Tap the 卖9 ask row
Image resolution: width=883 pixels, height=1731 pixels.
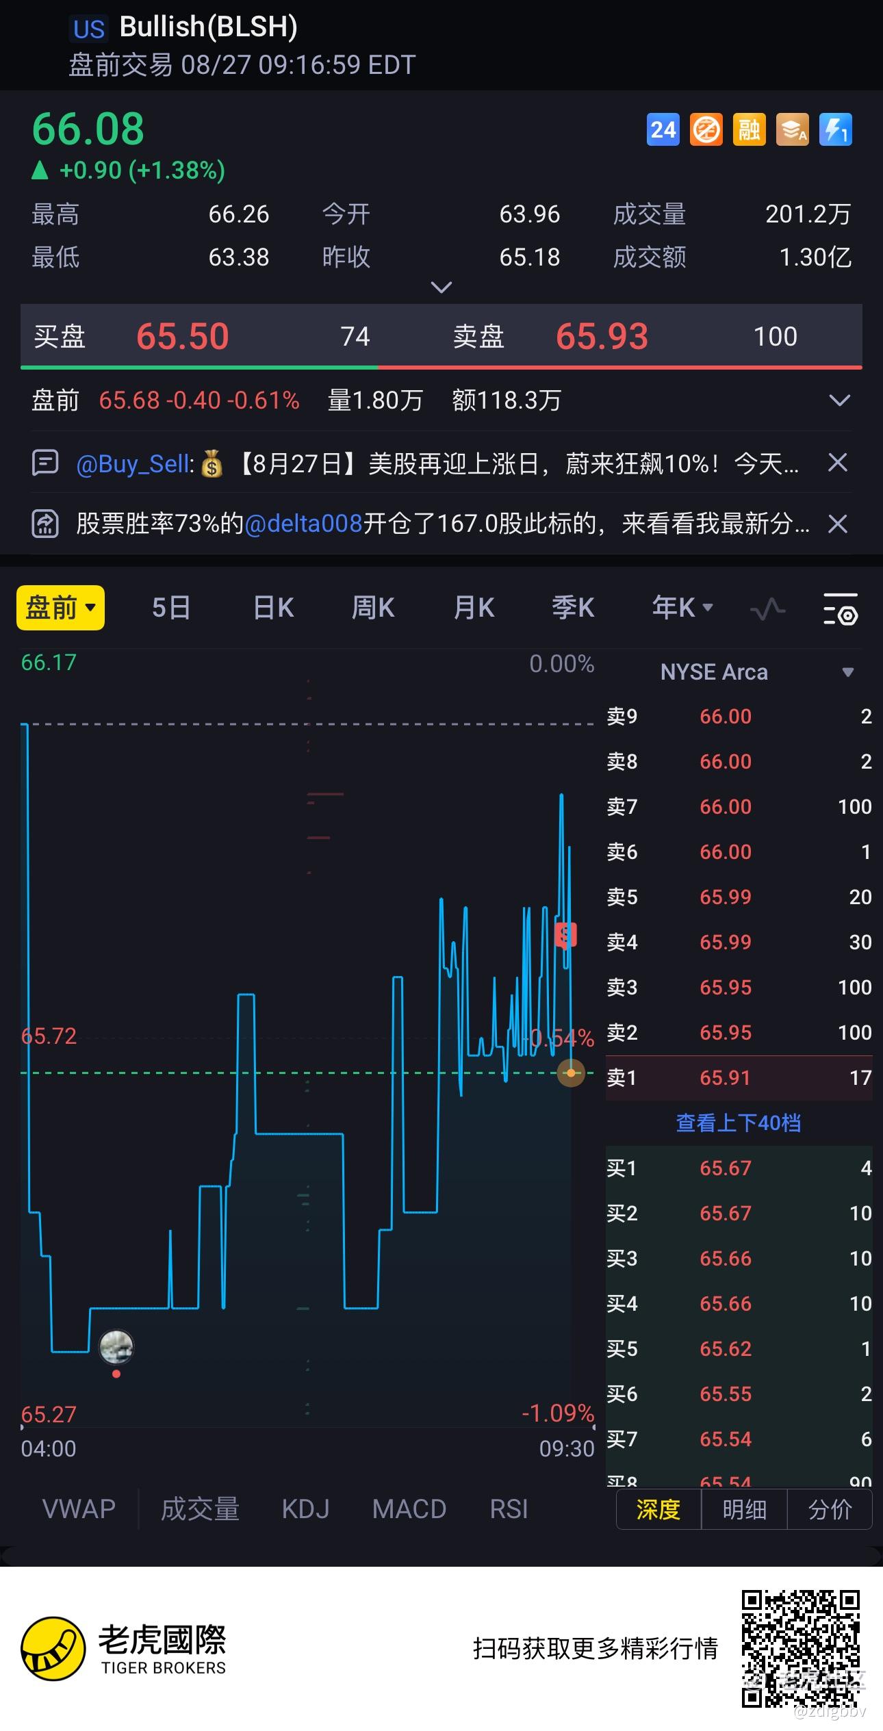click(x=739, y=716)
